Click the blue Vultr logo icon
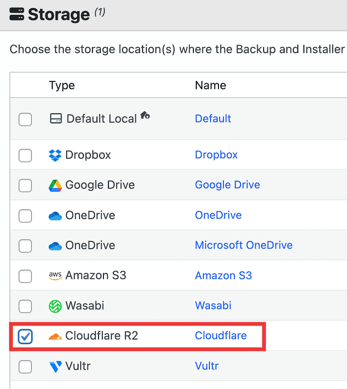 pyautogui.click(x=55, y=367)
